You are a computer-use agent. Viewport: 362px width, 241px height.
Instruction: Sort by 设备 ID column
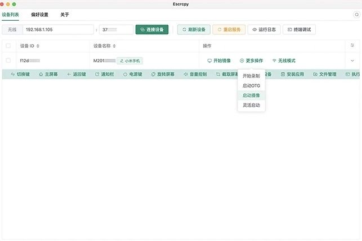tap(38, 46)
